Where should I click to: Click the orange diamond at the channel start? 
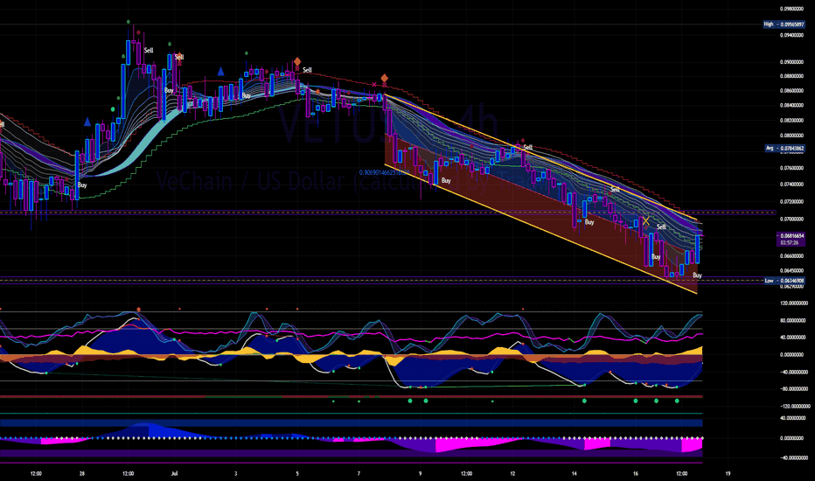384,79
